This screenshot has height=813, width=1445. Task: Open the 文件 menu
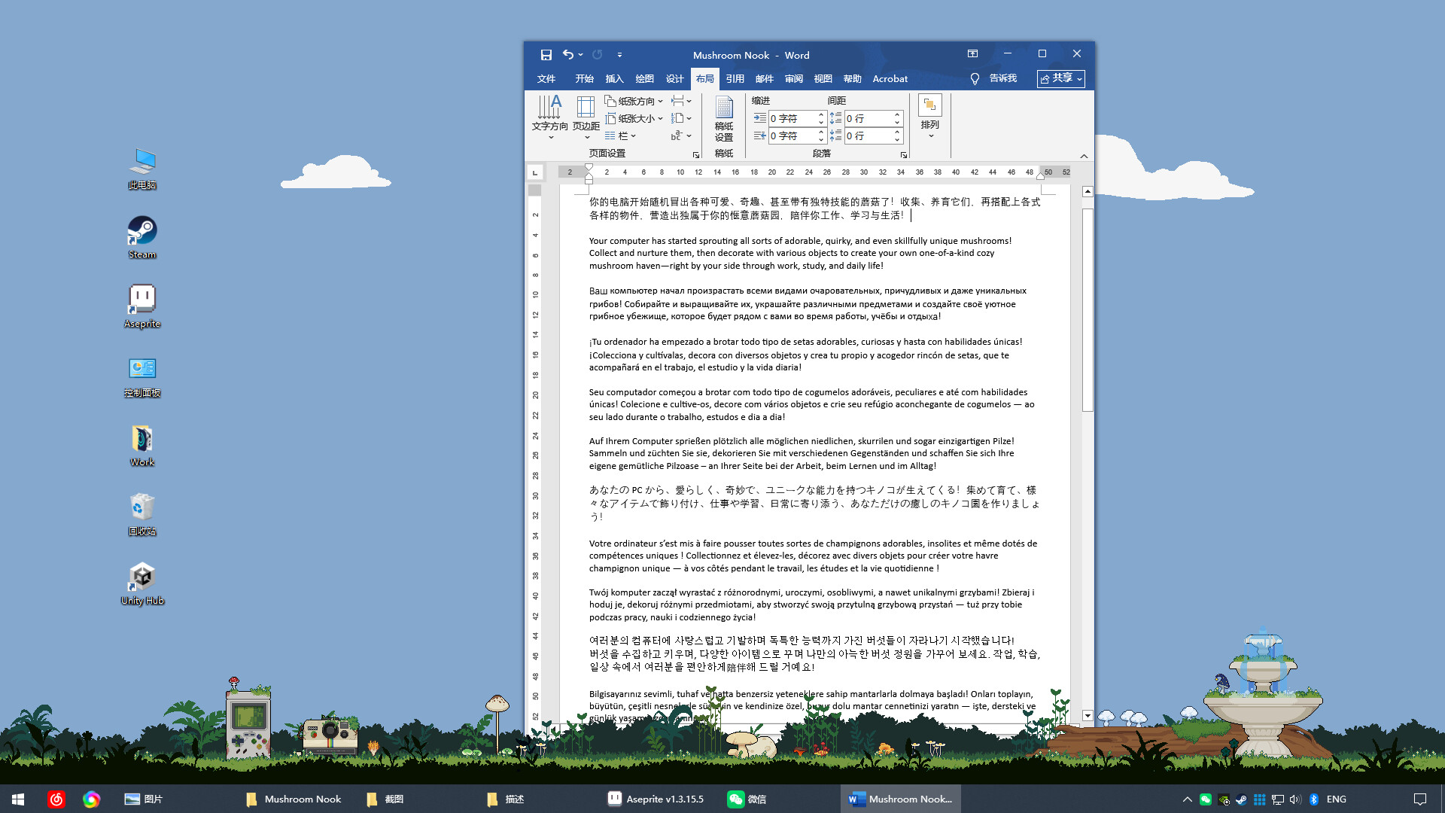[x=546, y=78]
